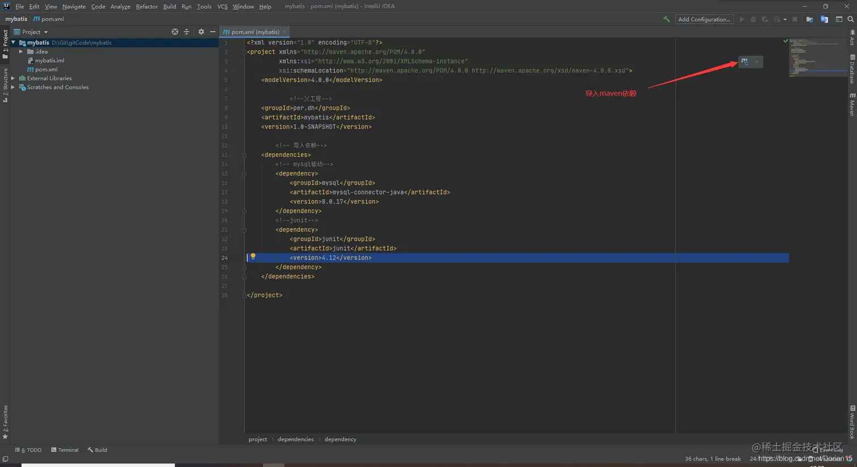Open Project panel settings gear
857x467 pixels.
[201, 32]
